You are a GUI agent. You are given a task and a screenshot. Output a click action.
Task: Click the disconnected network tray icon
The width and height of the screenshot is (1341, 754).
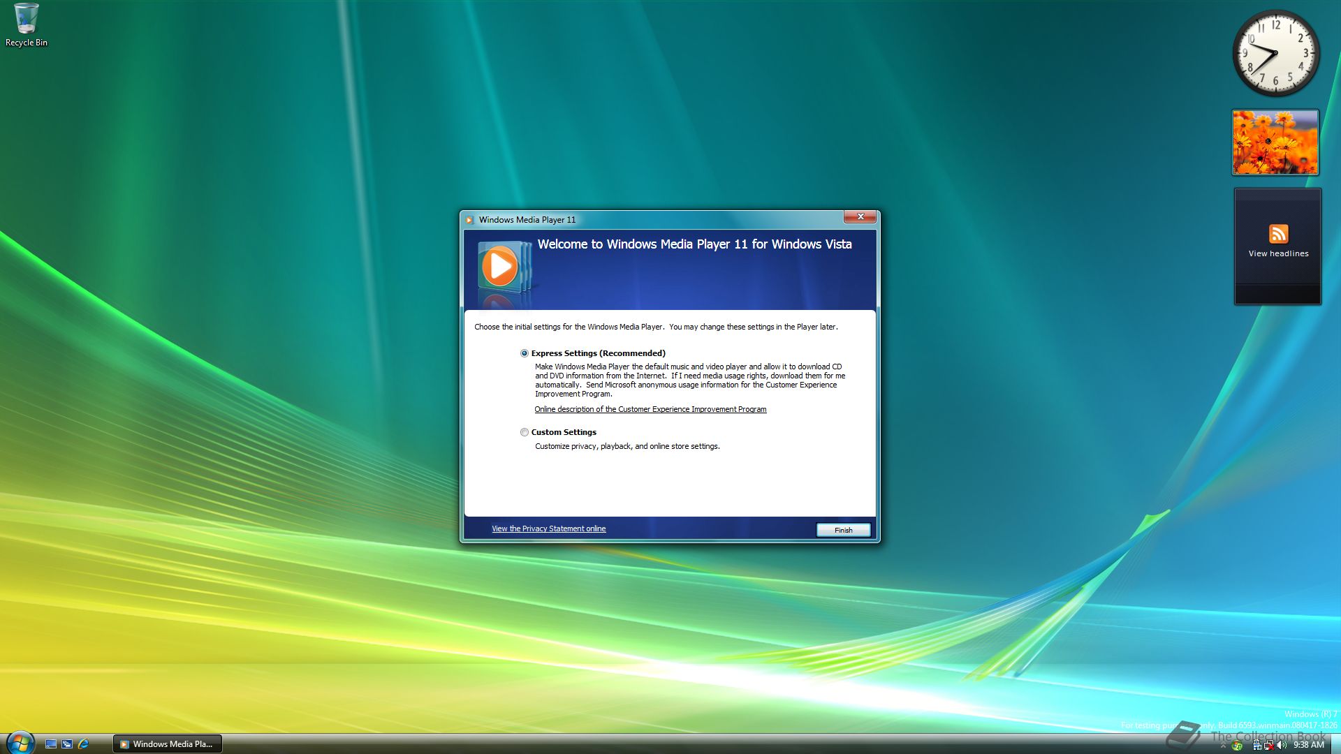pos(1268,745)
